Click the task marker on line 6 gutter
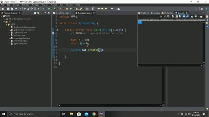Image resolution: width=209 pixels, height=117 pixels. [x=53, y=33]
